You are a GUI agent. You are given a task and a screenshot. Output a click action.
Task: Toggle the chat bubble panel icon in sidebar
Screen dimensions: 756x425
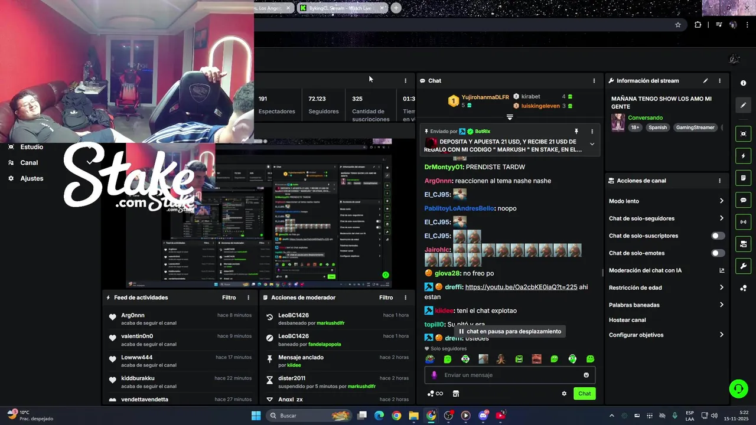pyautogui.click(x=743, y=200)
